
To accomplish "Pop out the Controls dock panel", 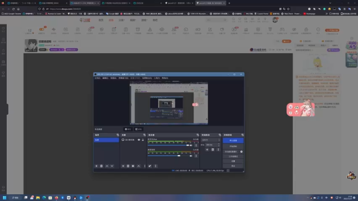I will click(x=242, y=135).
